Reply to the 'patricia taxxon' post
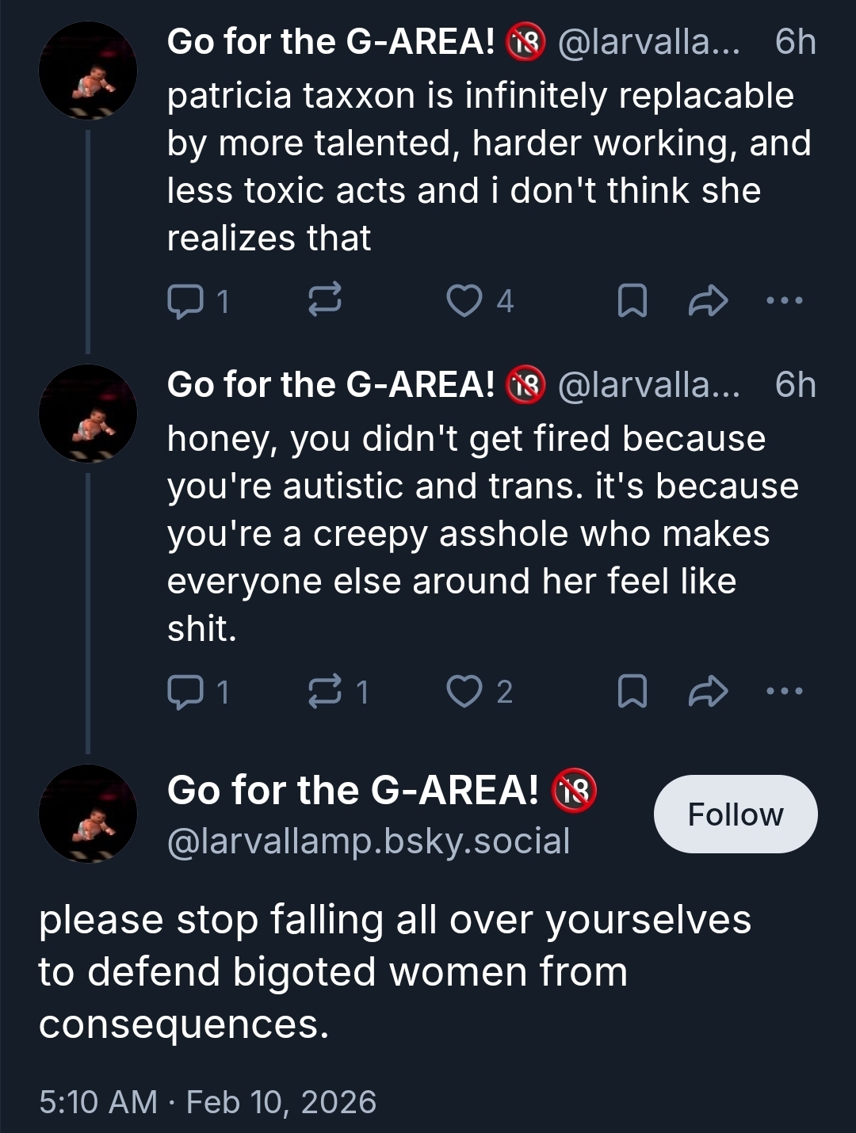This screenshot has width=856, height=1133. click(185, 301)
